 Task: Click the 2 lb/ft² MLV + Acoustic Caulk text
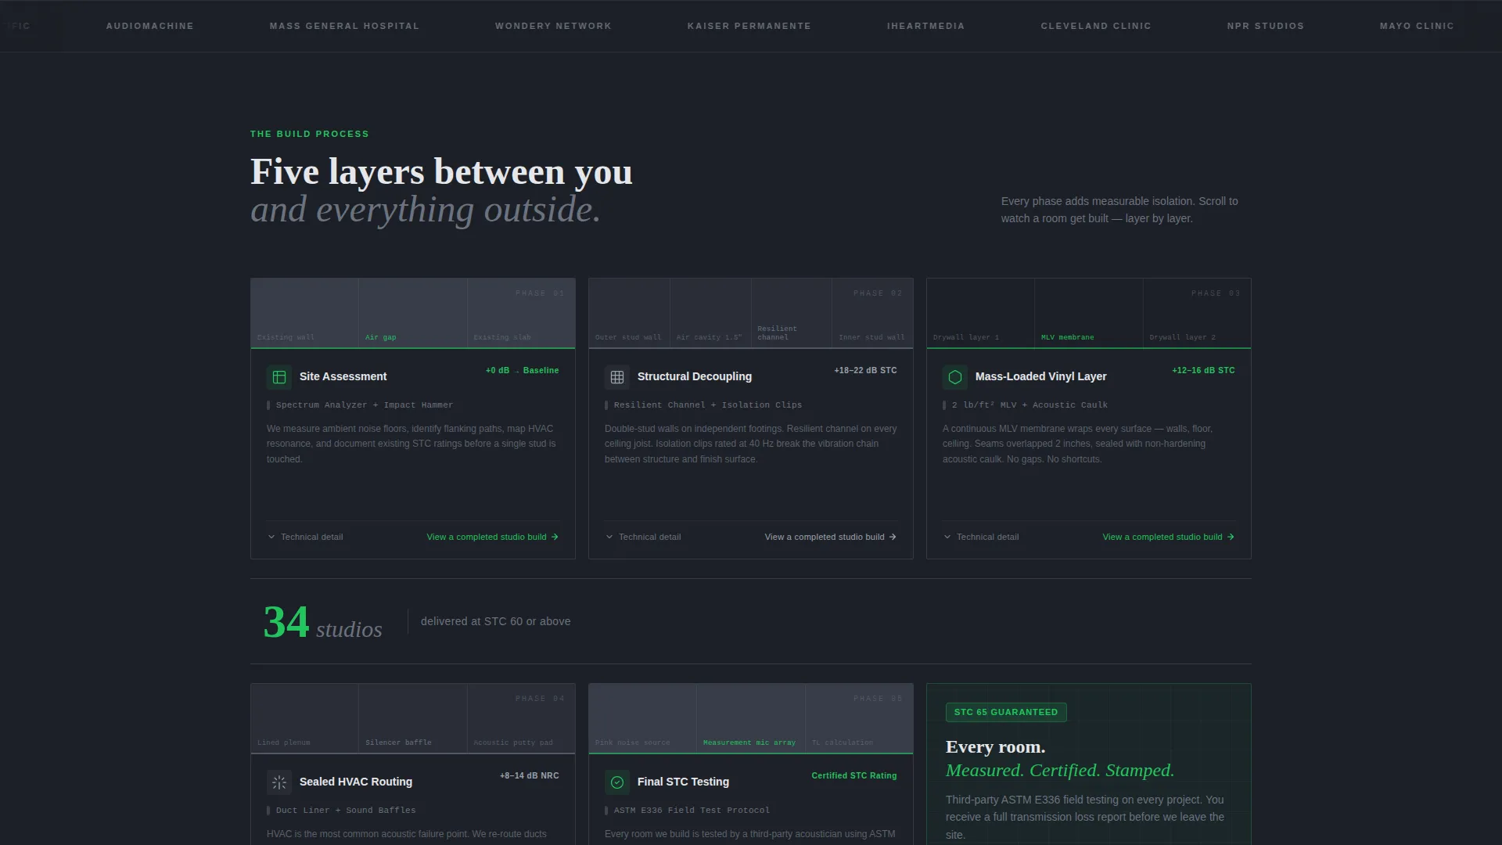(1029, 405)
